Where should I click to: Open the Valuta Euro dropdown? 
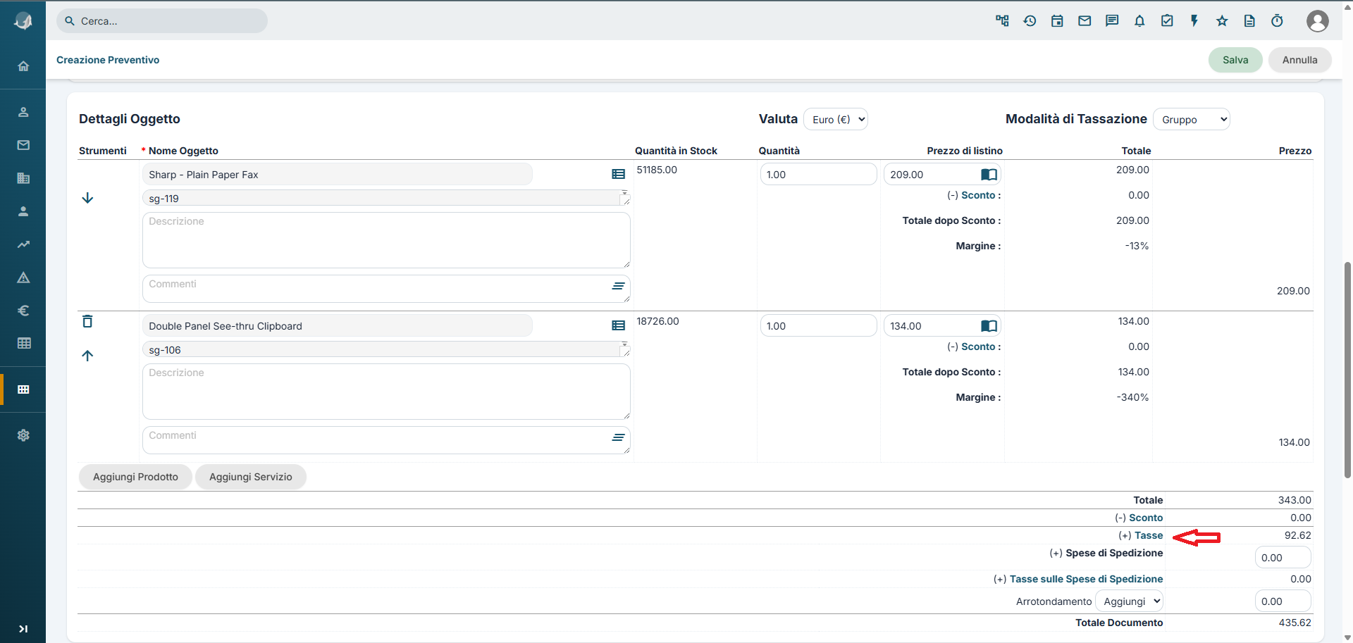pyautogui.click(x=836, y=119)
